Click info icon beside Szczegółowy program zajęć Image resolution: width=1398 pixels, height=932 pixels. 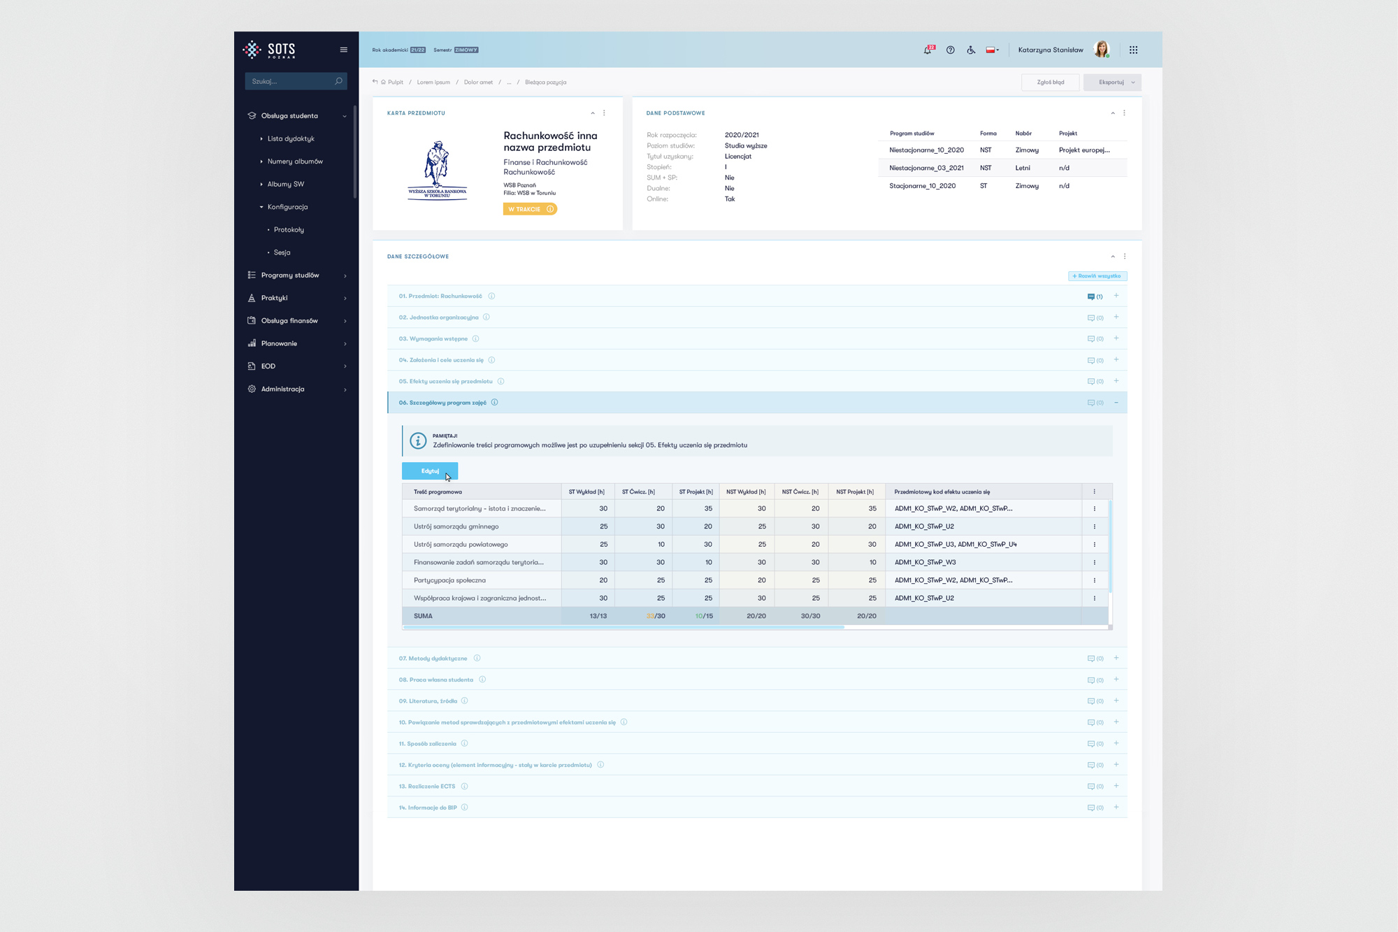pyautogui.click(x=494, y=402)
